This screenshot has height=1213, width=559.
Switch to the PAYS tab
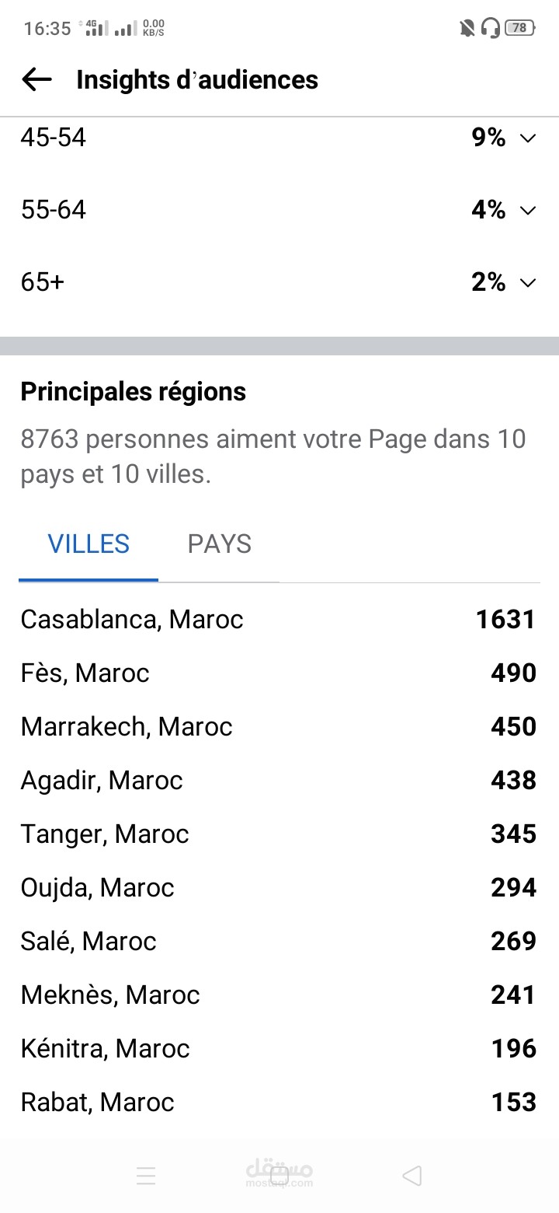[220, 544]
